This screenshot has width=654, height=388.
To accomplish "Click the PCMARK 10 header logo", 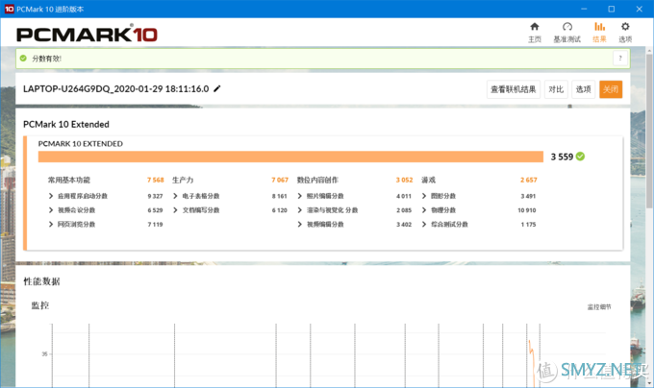I will (87, 35).
